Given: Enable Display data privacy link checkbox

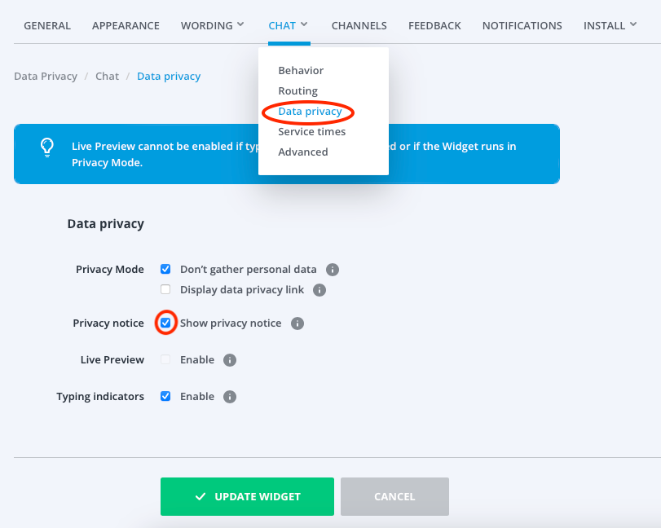Looking at the screenshot, I should point(165,289).
